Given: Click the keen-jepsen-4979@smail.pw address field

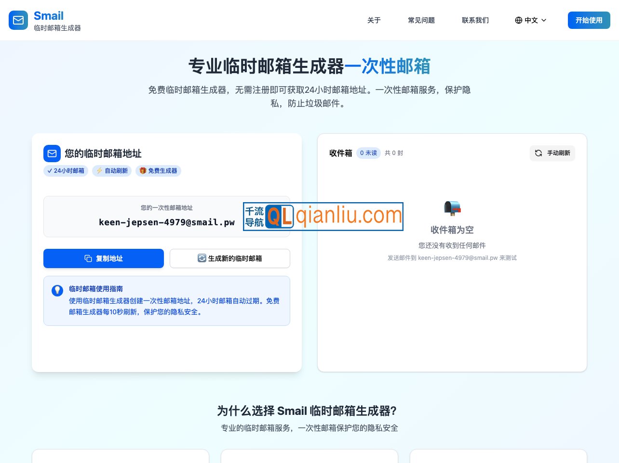Looking at the screenshot, I should 167,222.
